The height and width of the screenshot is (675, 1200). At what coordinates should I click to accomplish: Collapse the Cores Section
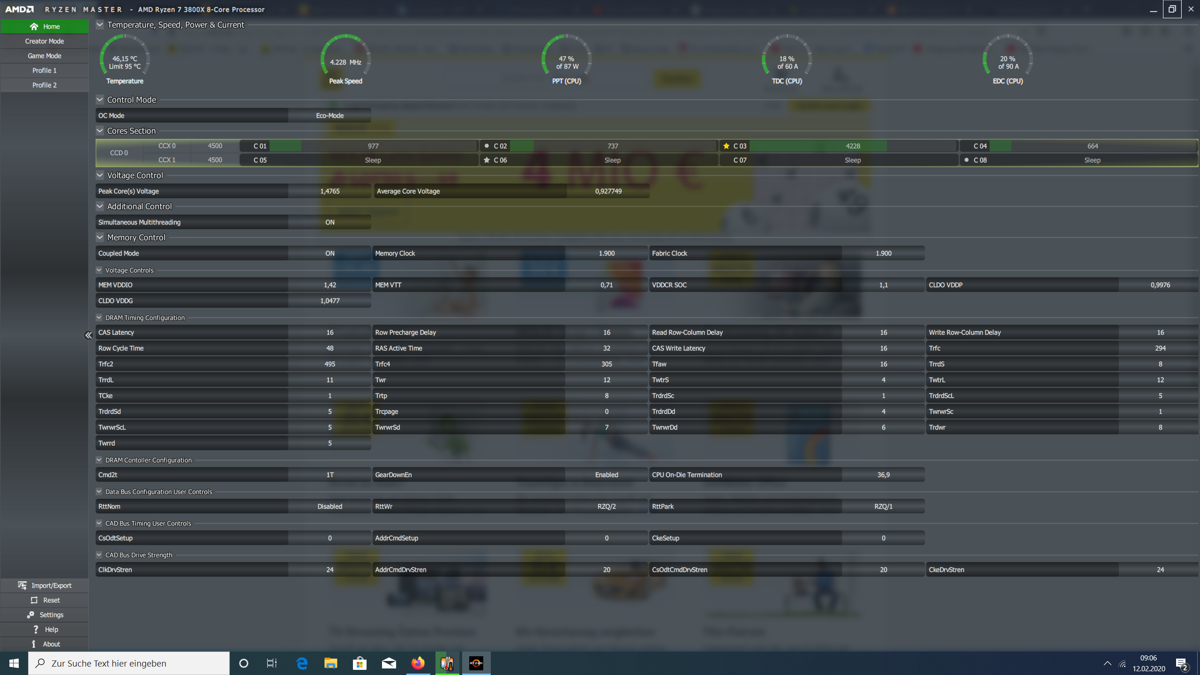(x=99, y=130)
